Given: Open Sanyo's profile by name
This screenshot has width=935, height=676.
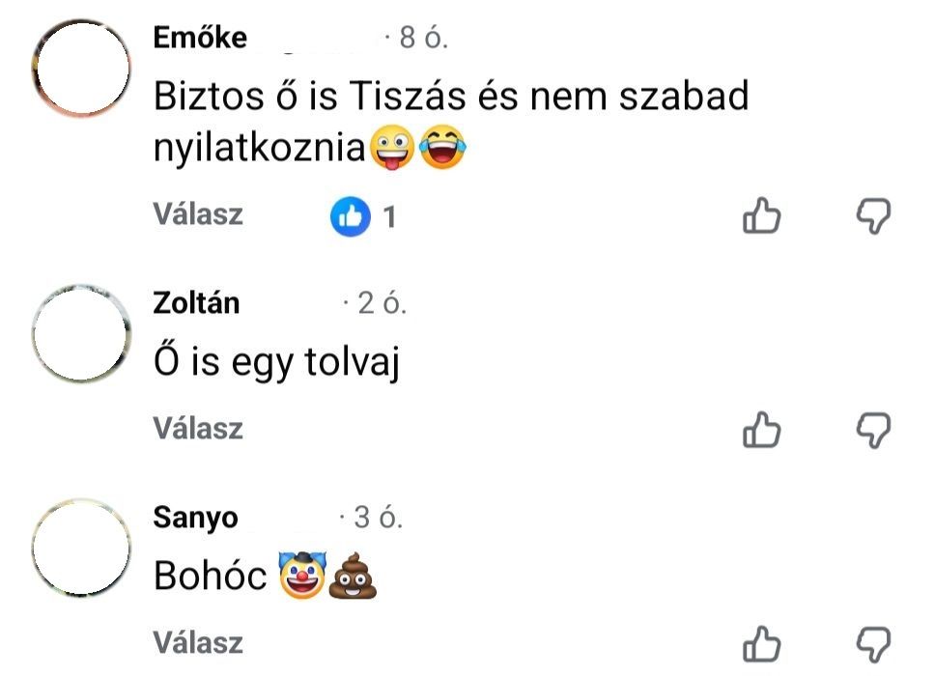Looking at the screenshot, I should click(195, 518).
